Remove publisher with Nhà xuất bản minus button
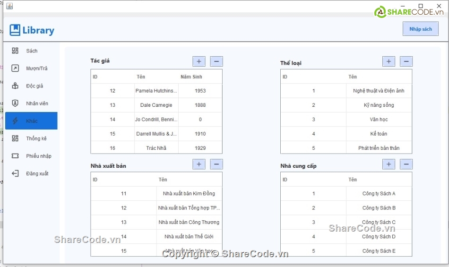Screen dimensions: 449x267 click(x=216, y=164)
